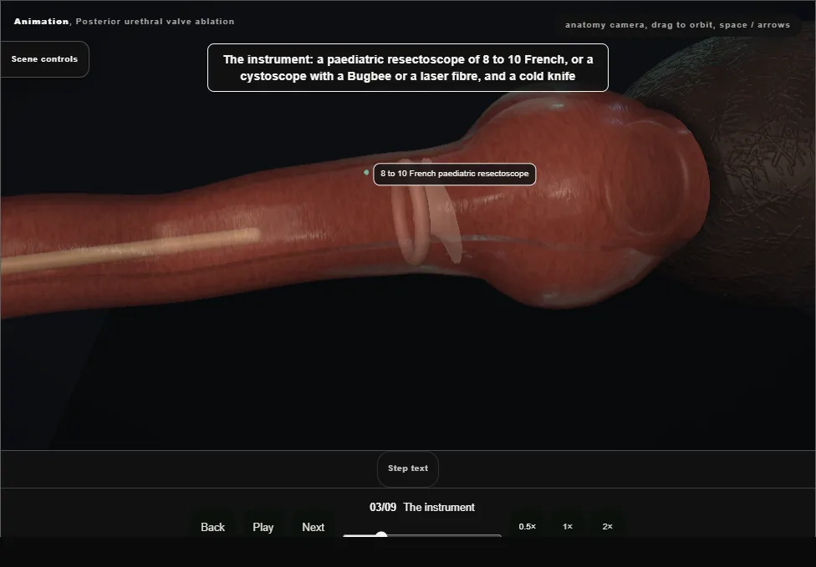
Task: Set playback speed to 0.5×
Action: 528,526
